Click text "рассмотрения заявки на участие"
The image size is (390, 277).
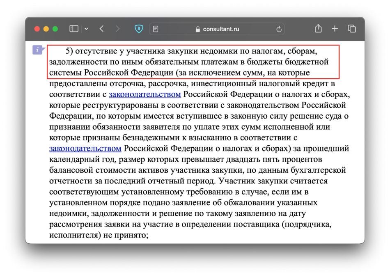(111, 224)
